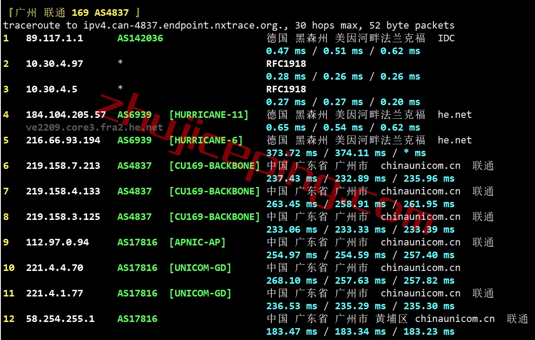Click IP 58.254.255.1 in hop 12
Viewport: 535px width, 340px height.
[x=60, y=319]
